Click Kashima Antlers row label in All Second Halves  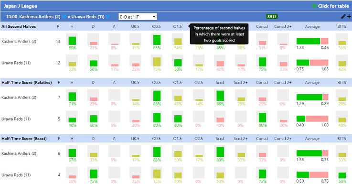point(19,42)
